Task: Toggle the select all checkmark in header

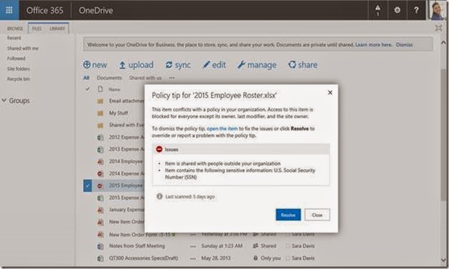Action: point(87,89)
